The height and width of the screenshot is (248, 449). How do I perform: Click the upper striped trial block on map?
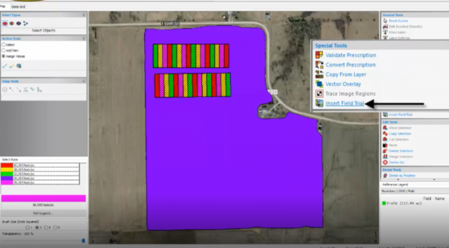click(191, 56)
